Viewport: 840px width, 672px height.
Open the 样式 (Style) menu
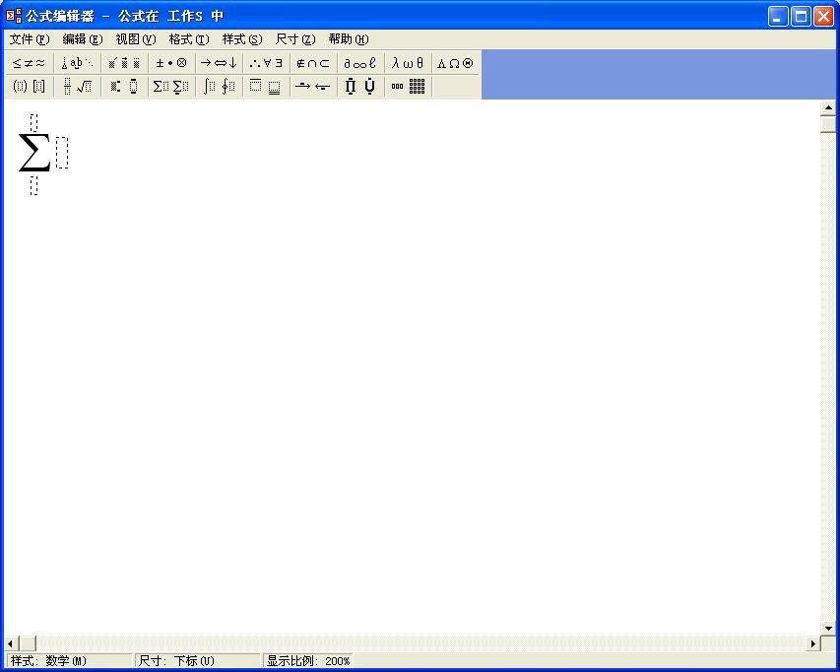coord(241,39)
